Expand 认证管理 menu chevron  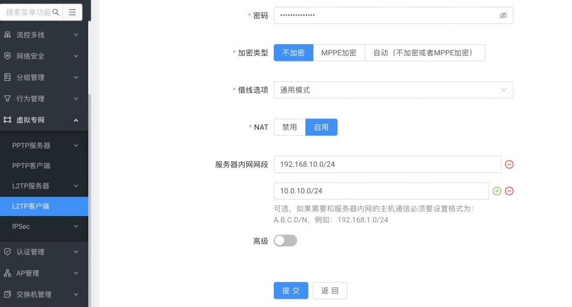point(76,252)
